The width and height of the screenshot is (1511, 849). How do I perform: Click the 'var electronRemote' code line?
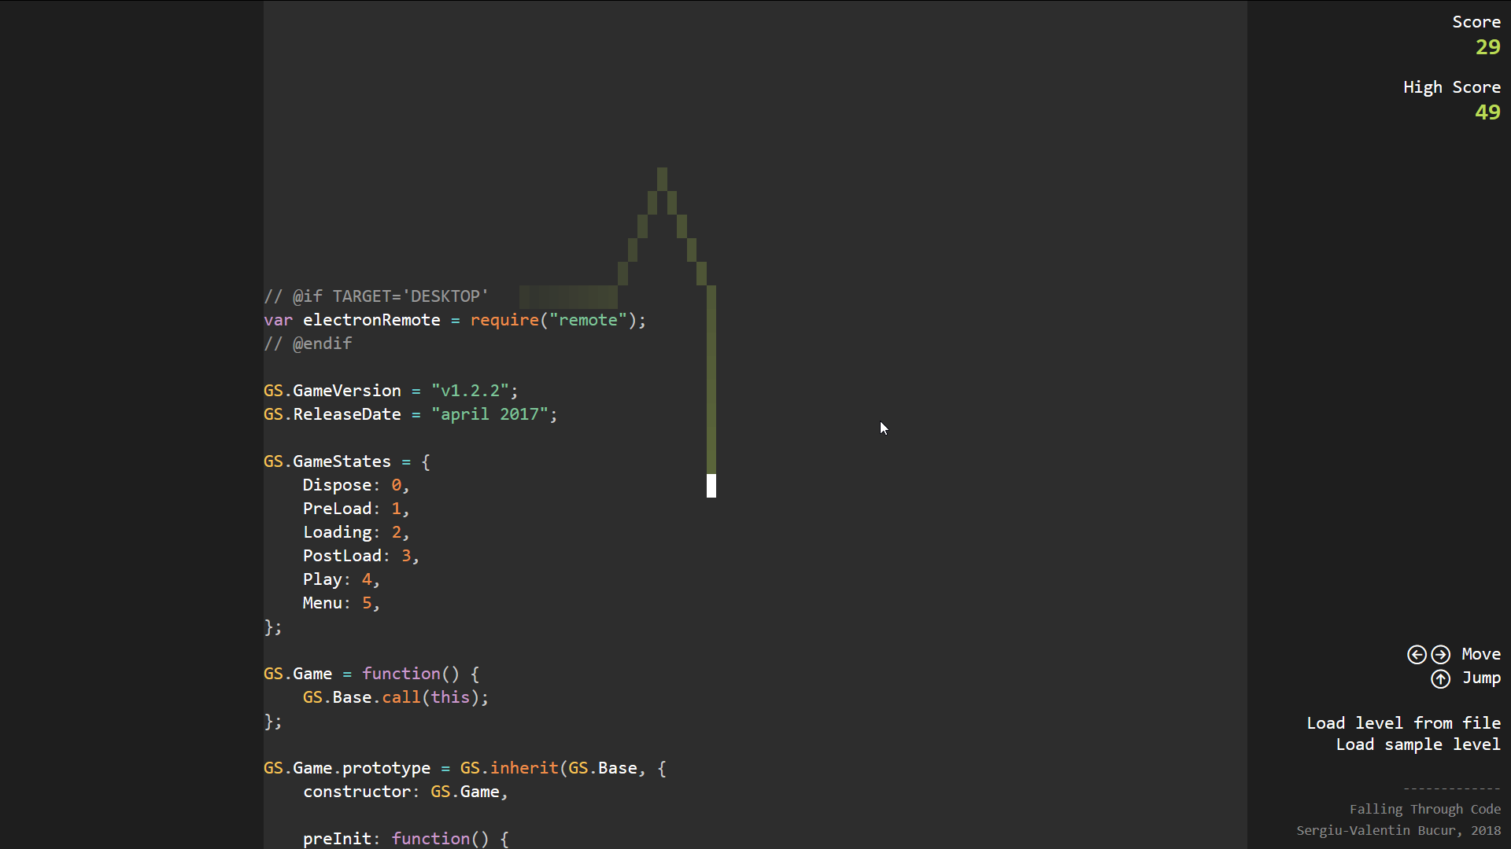(454, 320)
